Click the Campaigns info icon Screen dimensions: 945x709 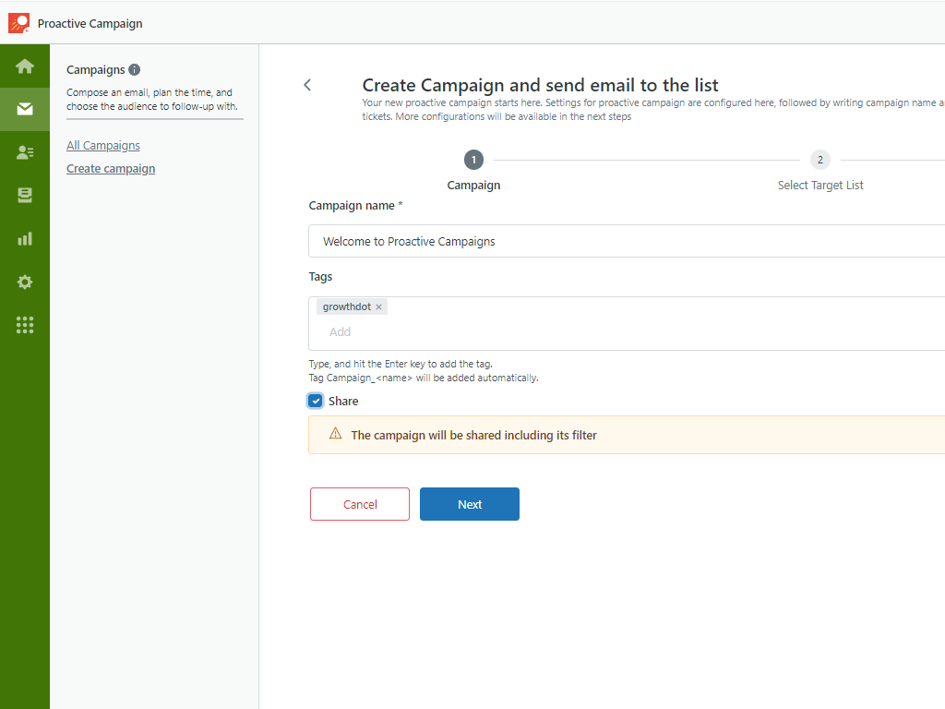point(135,70)
